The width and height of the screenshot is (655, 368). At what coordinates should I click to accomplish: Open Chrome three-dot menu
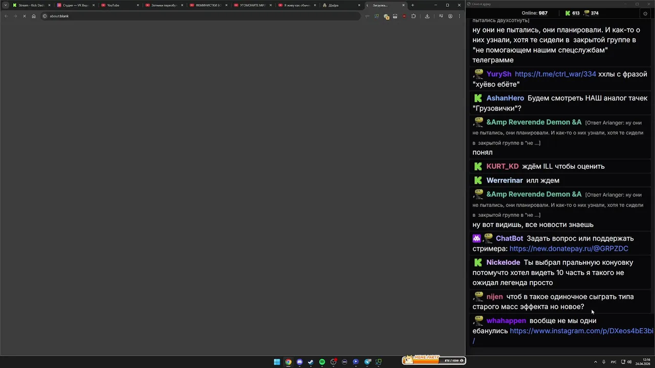pyautogui.click(x=459, y=16)
